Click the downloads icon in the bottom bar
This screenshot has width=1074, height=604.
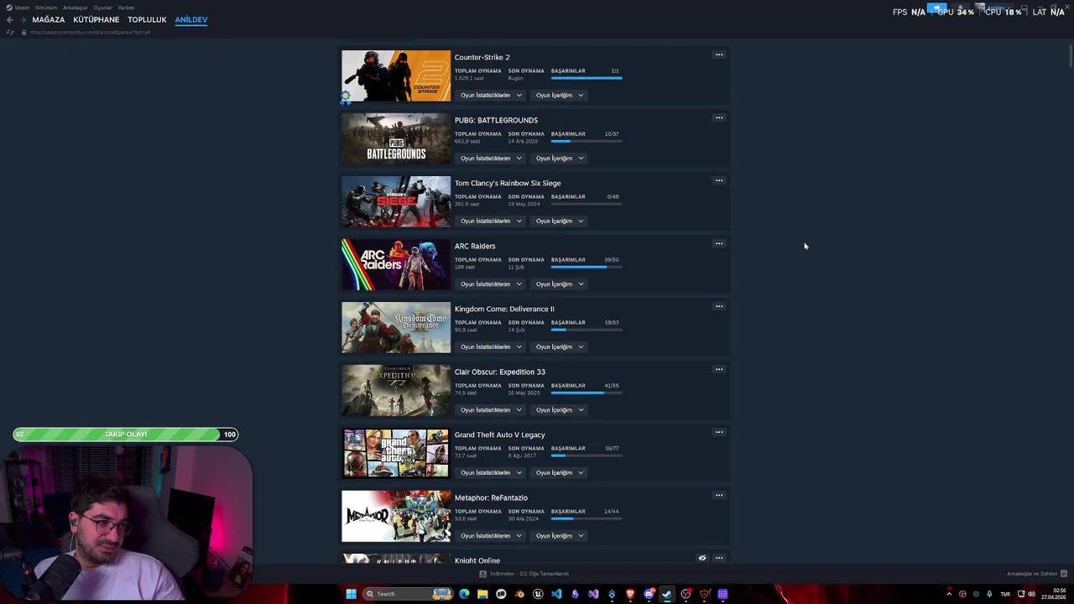482,574
